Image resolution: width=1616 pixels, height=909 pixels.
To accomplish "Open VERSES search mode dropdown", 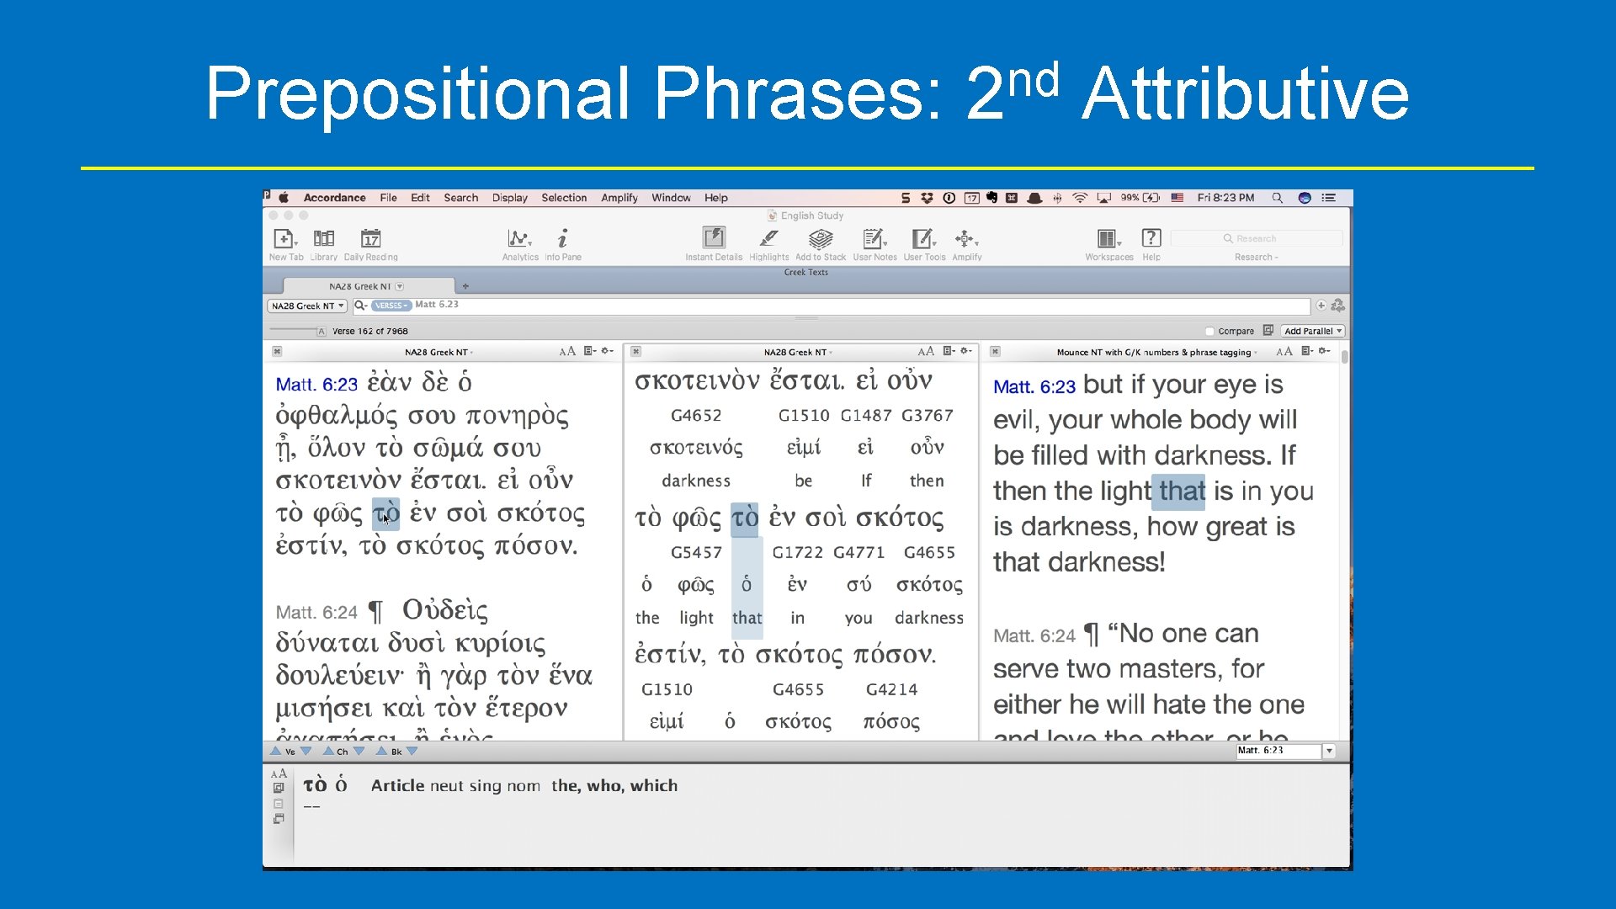I will (x=391, y=306).
